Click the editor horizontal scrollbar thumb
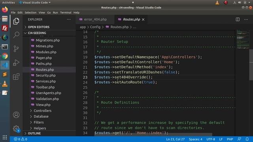This screenshot has width=253, height=142. (153, 135)
